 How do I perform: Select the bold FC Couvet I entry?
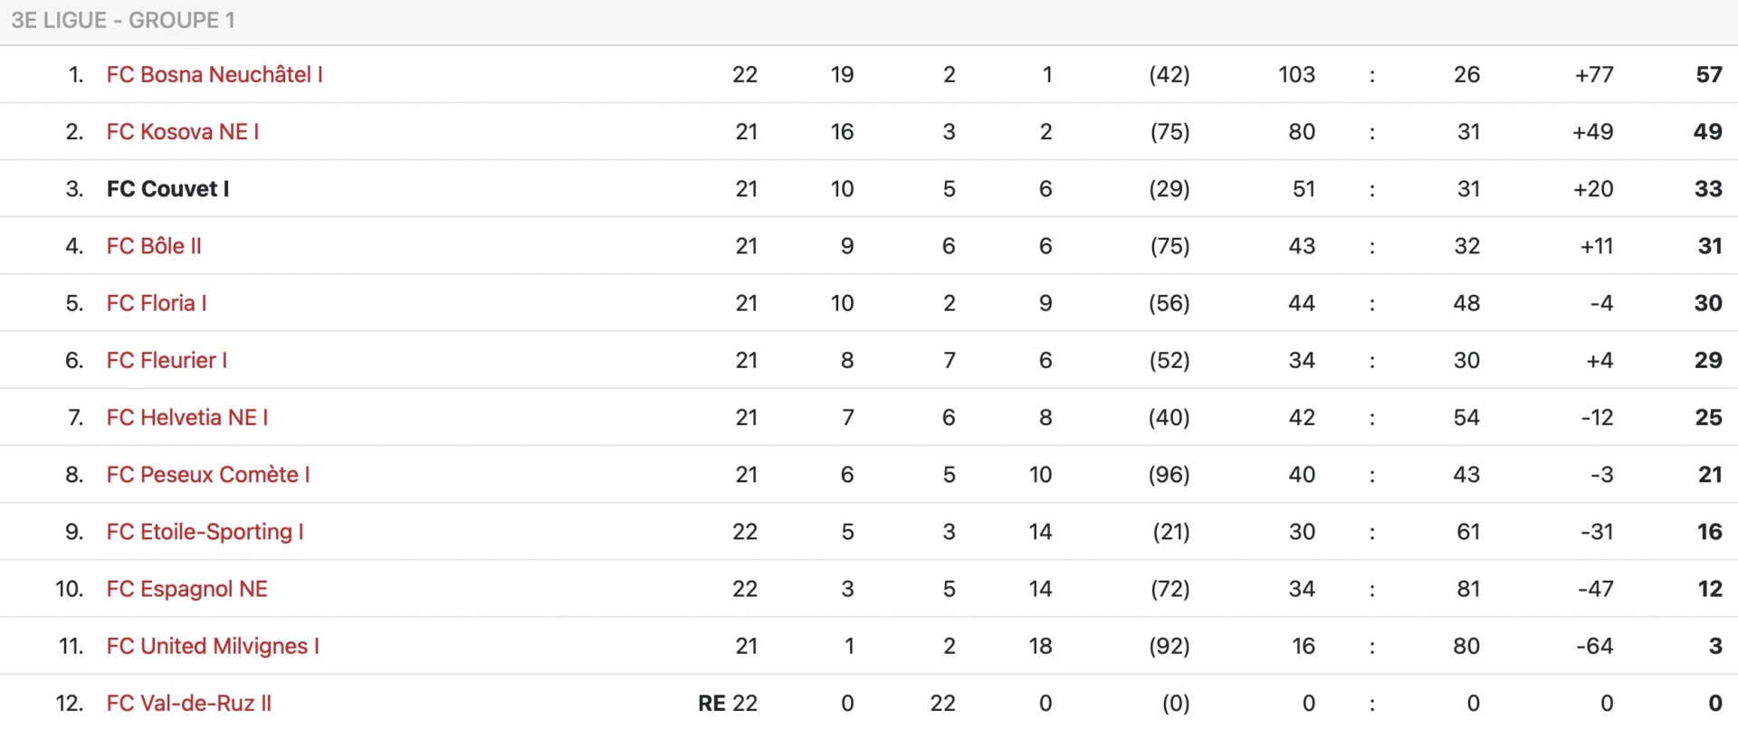pos(167,188)
